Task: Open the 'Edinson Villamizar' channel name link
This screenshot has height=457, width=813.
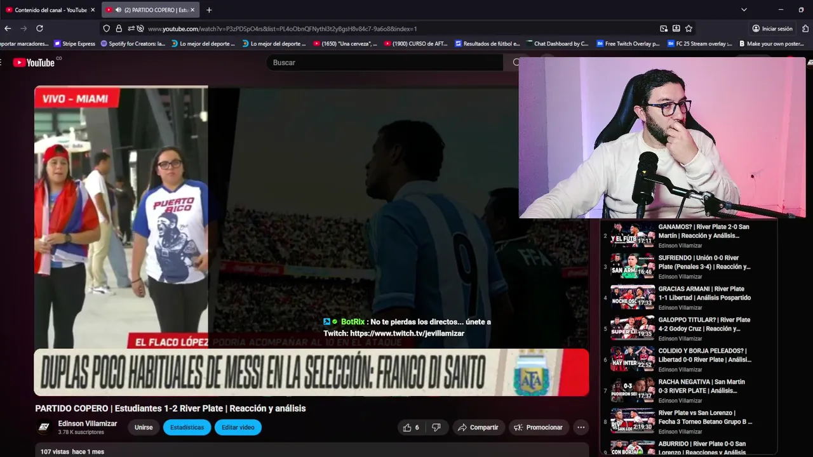Action: (88, 423)
